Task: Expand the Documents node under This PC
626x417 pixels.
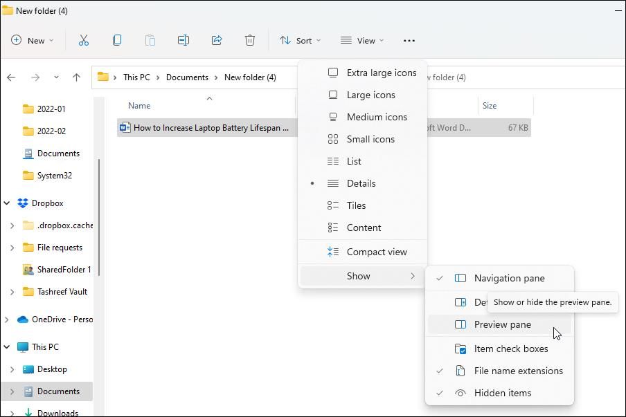Action: tap(12, 391)
